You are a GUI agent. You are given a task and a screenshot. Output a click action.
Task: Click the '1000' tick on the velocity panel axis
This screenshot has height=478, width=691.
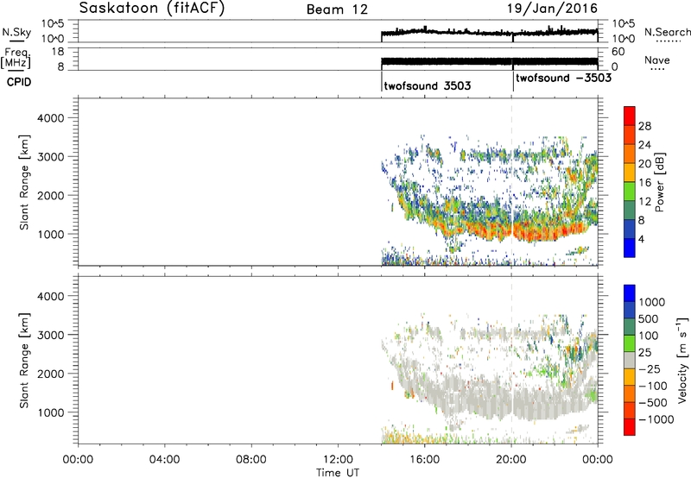pyautogui.click(x=50, y=412)
